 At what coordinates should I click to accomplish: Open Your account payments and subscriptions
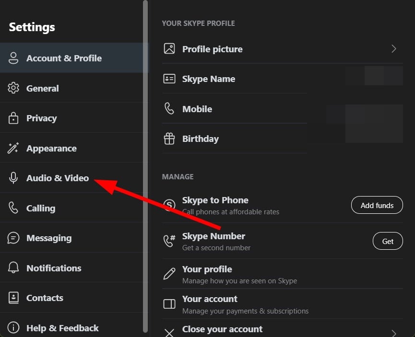tap(283, 304)
